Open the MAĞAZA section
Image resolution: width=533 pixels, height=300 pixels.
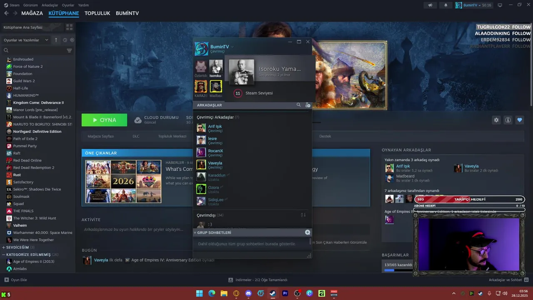[x=32, y=13]
